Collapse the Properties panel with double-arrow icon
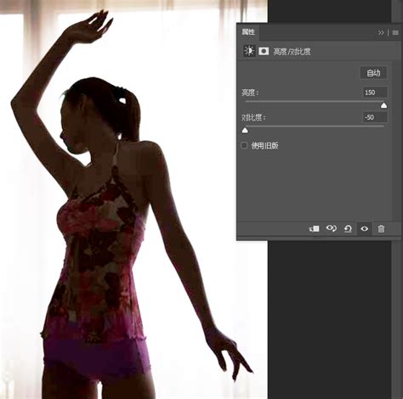This screenshot has height=399, width=403. tap(381, 33)
